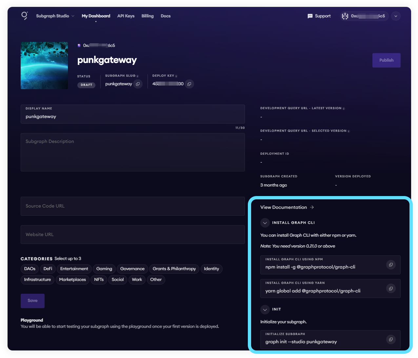This screenshot has height=358, width=418.
Task: Toggle the NFTs category chip
Action: pos(99,280)
